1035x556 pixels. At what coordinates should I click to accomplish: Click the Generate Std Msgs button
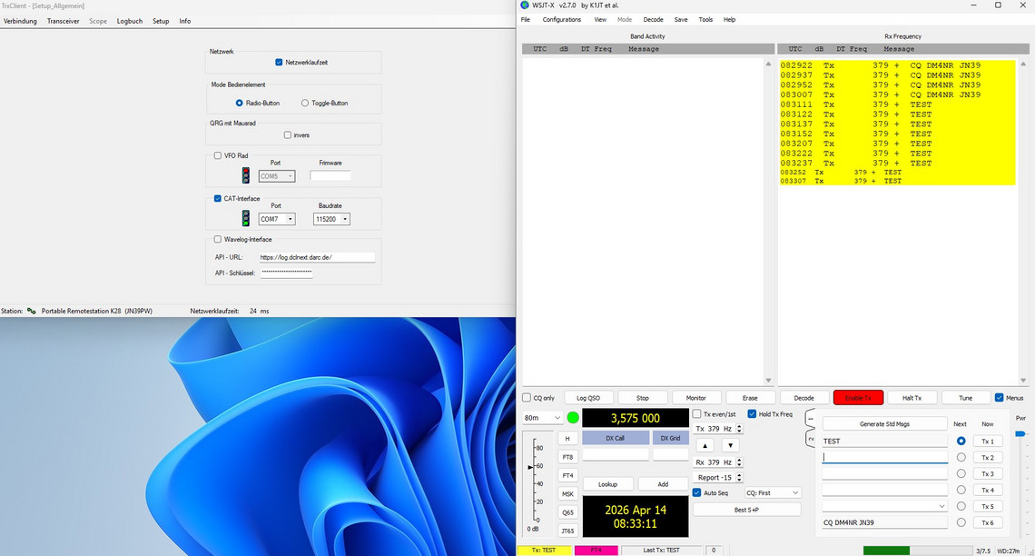tap(884, 424)
